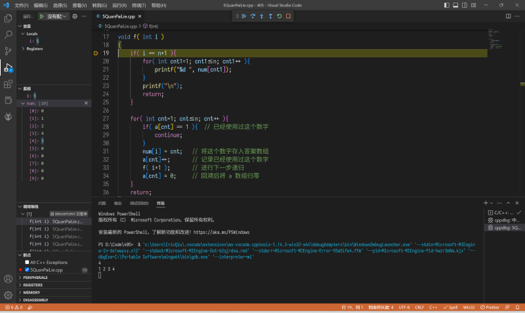
Task: Click errors and warnings count in status bar
Action: pos(14,307)
